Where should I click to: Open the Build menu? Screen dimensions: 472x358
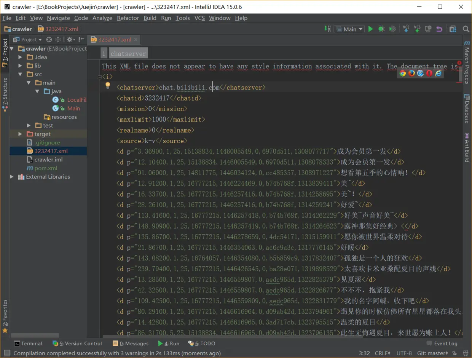click(150, 18)
